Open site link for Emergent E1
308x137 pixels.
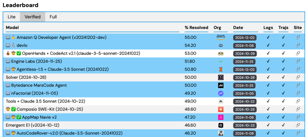[298, 125]
